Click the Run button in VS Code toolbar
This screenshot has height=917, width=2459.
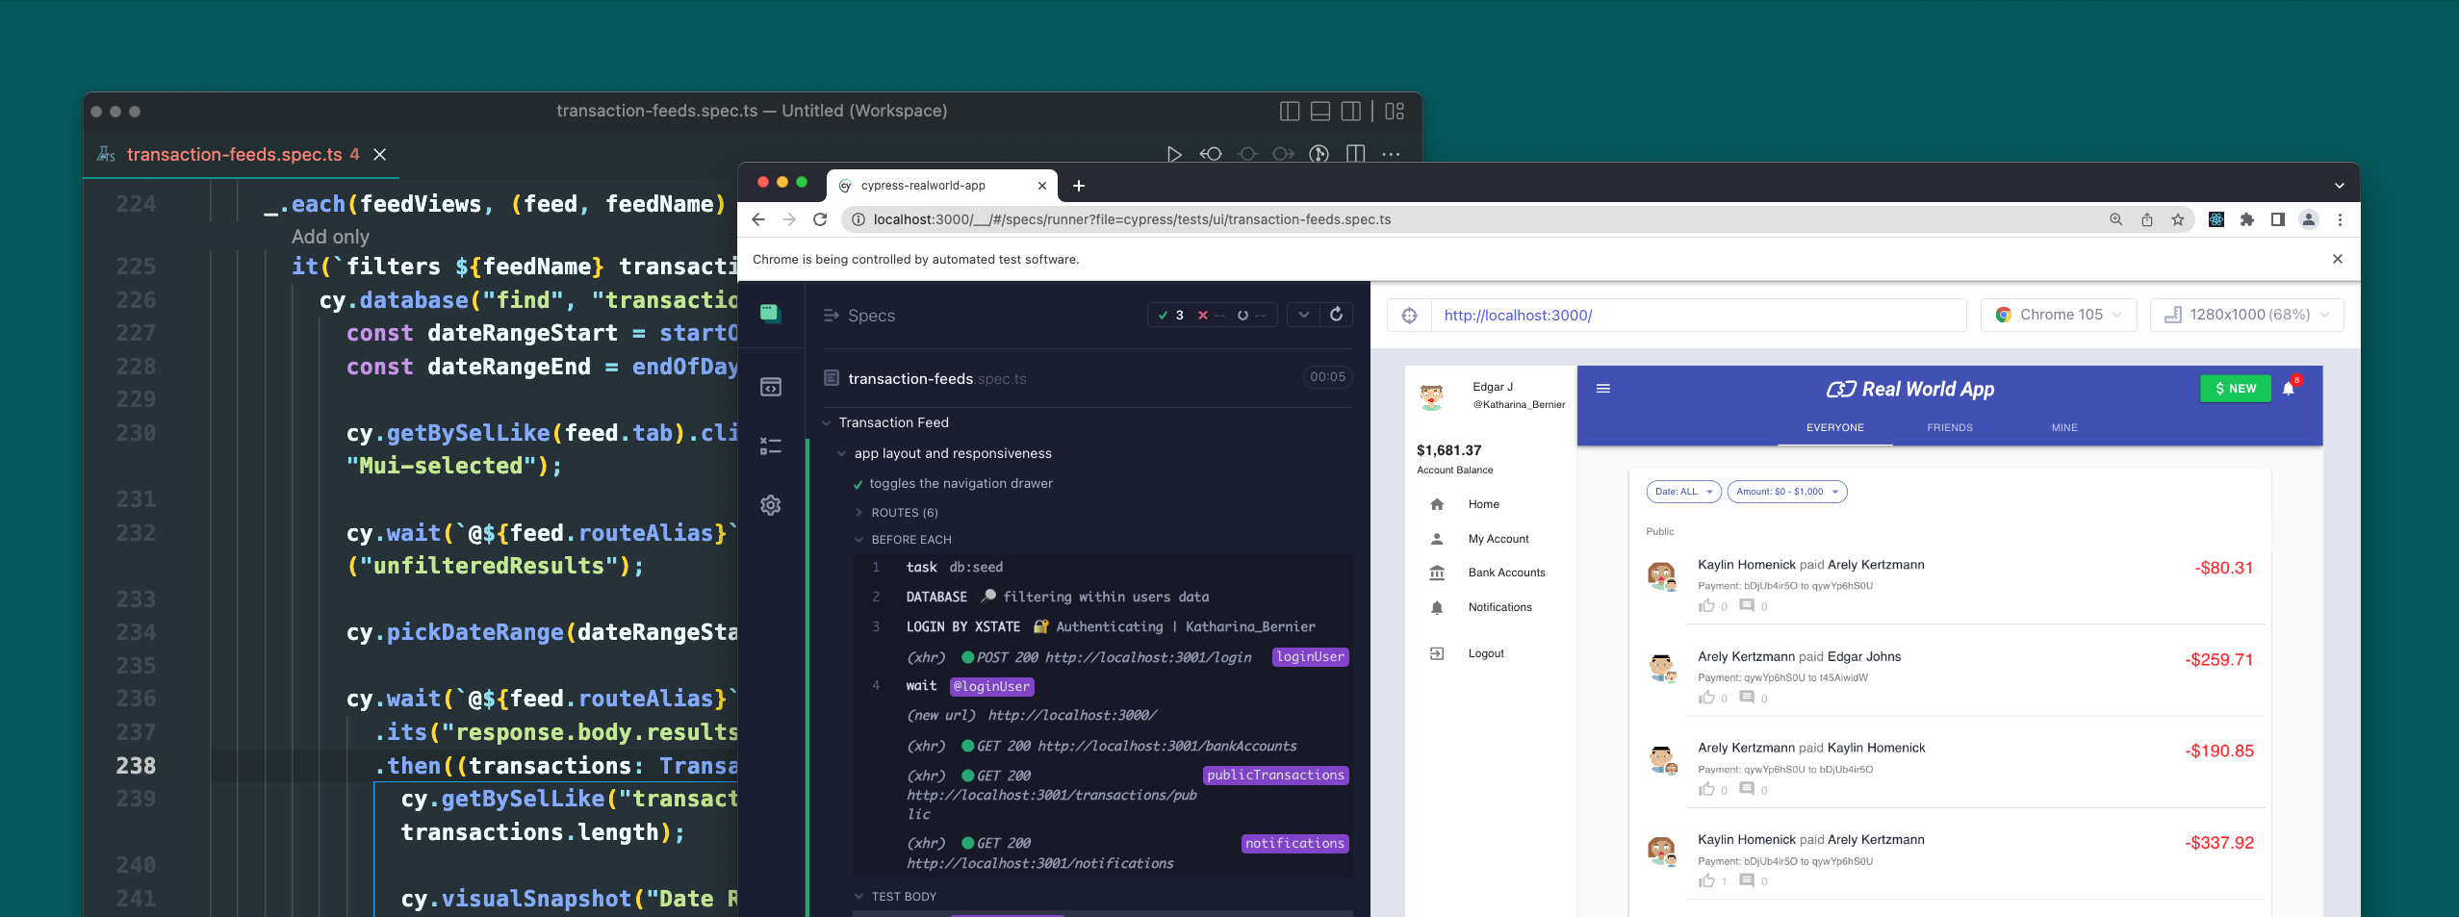(x=1173, y=154)
